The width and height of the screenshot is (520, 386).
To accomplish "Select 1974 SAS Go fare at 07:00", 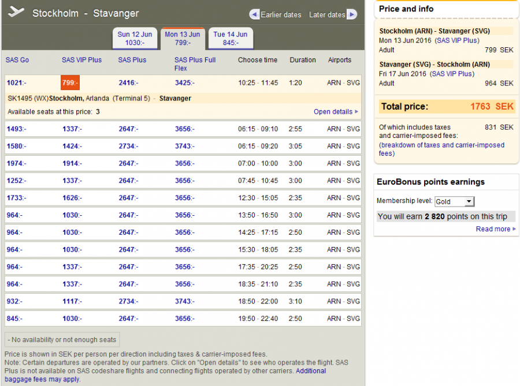I will pos(16,163).
